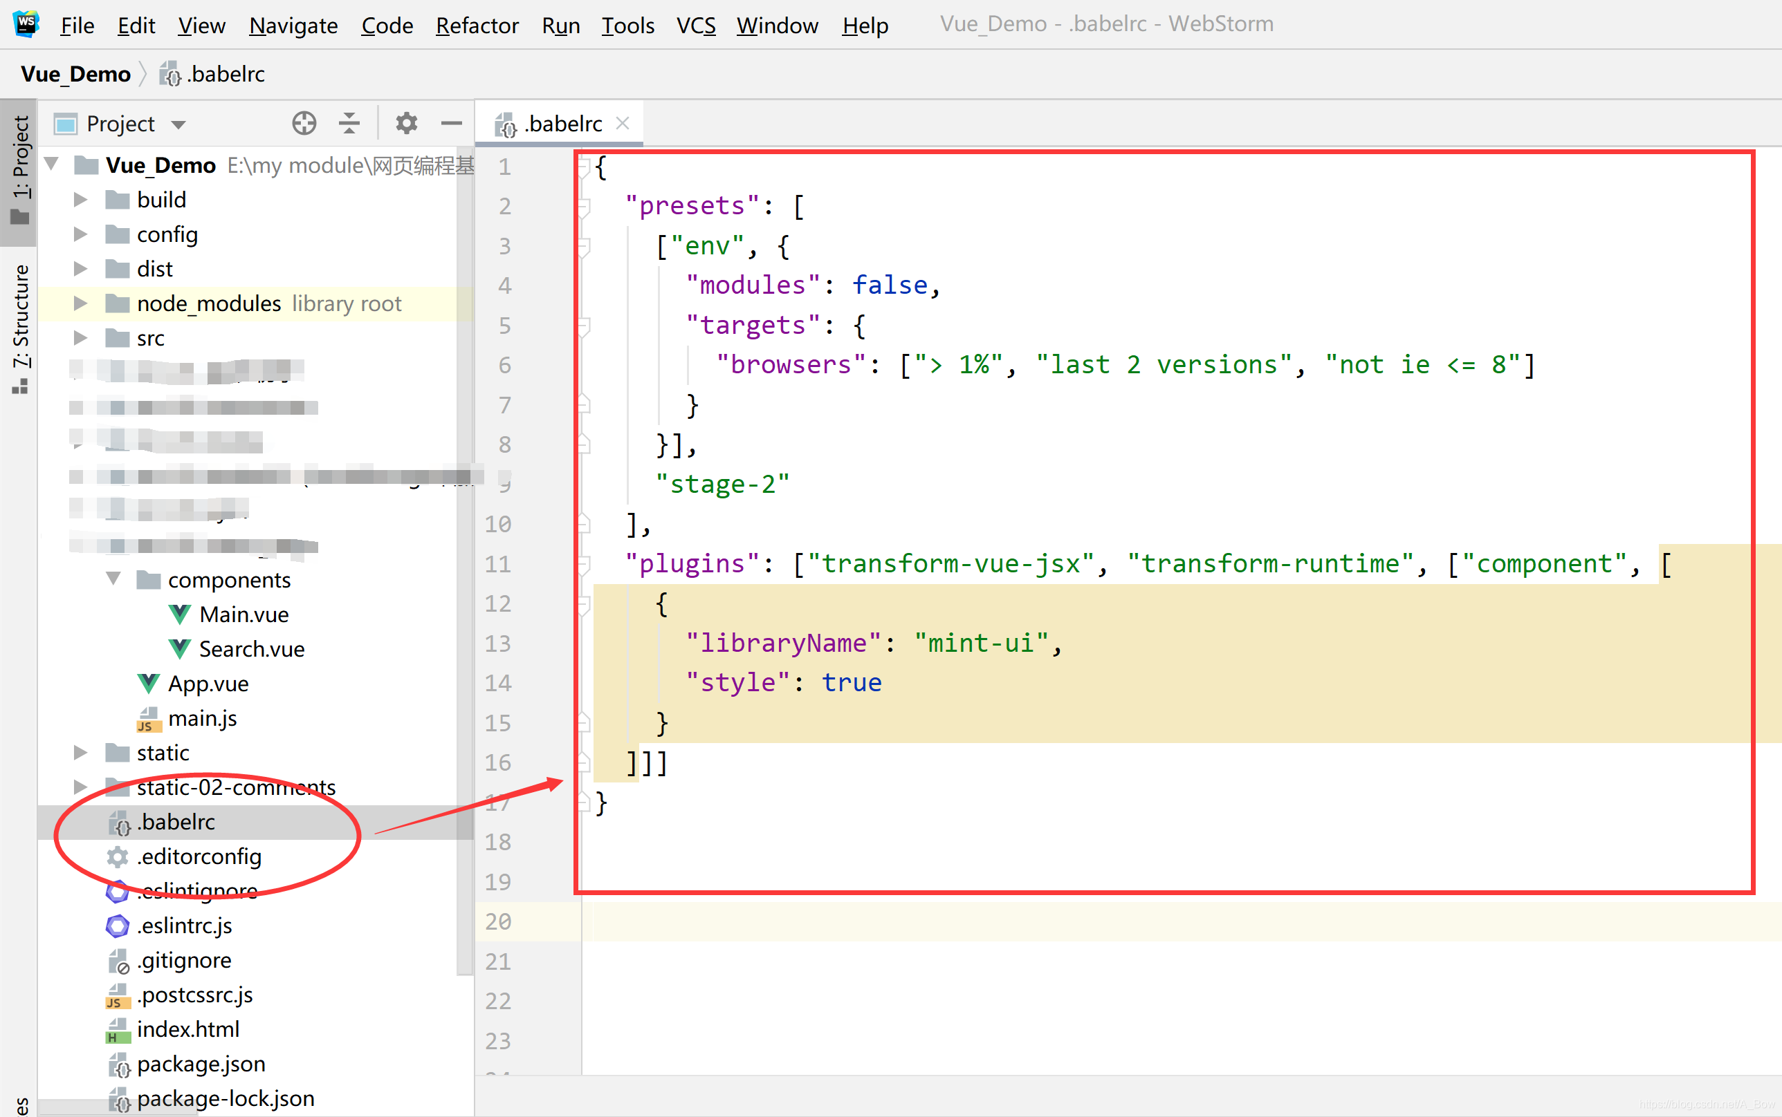1782x1117 pixels.
Task: Click the collapse all icon in project panel
Action: pyautogui.click(x=348, y=124)
